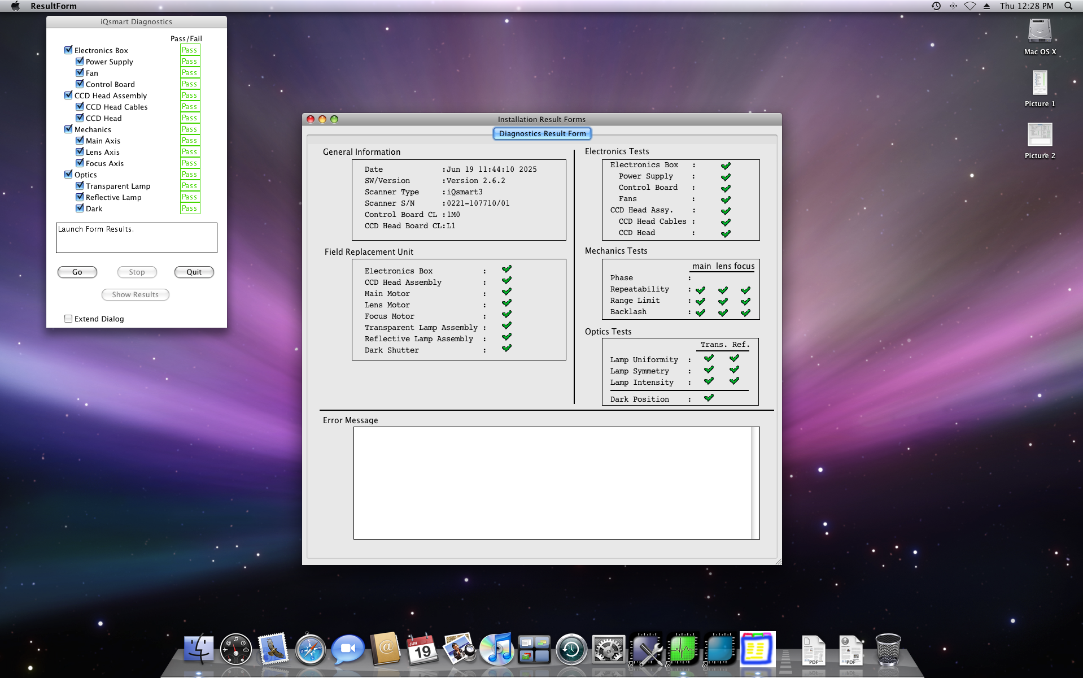1083x678 pixels.
Task: Open Spaces from the dock
Action: [x=534, y=649]
